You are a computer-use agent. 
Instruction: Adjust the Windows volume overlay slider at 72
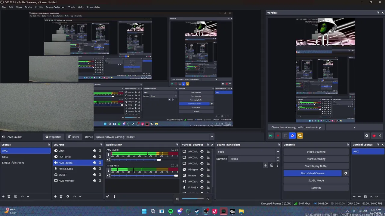click(x=192, y=199)
